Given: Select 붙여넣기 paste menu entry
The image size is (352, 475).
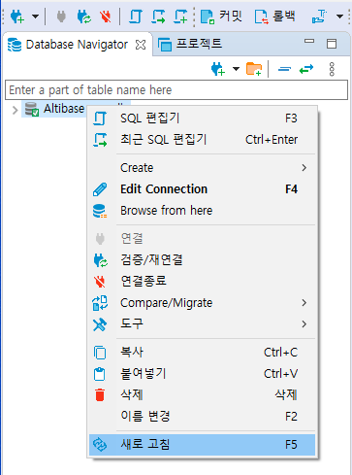Looking at the screenshot, I should [202, 374].
